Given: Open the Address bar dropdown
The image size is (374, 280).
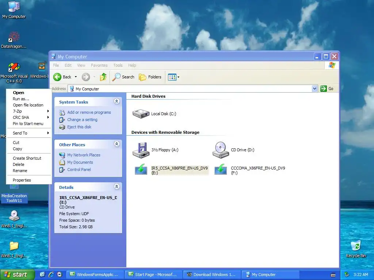Looking at the screenshot, I should [314, 89].
